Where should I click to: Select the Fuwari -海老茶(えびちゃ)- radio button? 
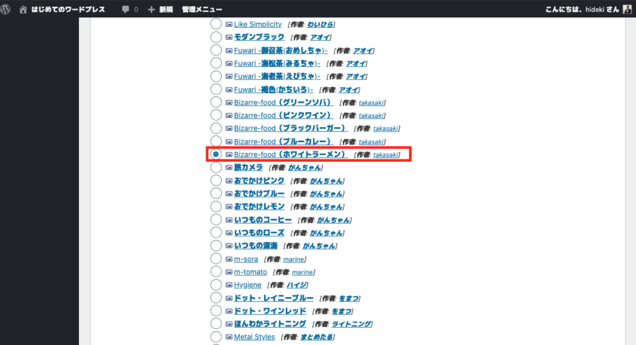click(216, 76)
